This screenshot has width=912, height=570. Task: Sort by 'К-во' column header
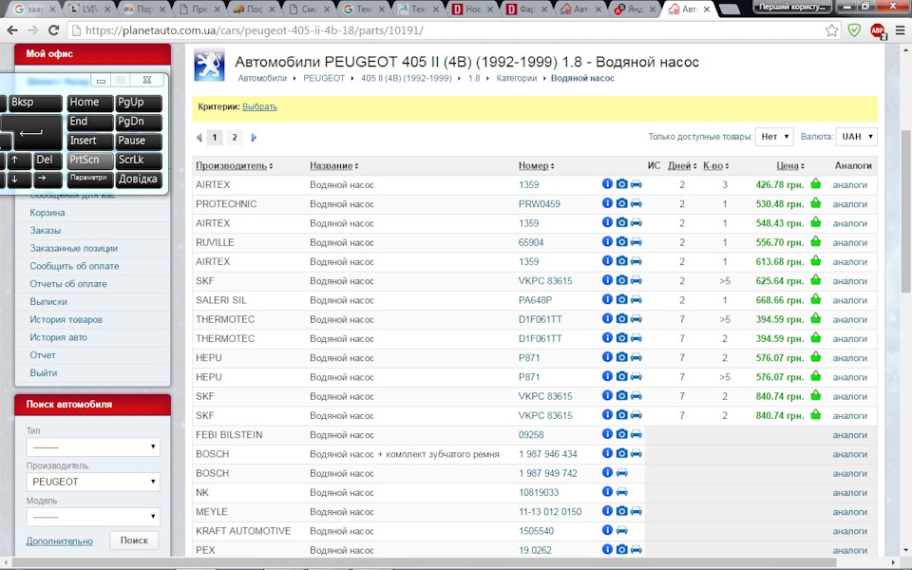pos(715,165)
